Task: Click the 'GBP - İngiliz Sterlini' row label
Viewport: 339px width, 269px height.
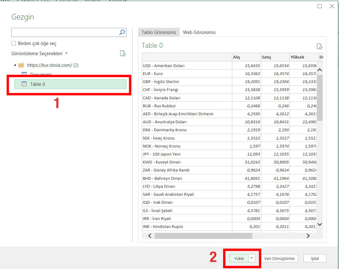Action: click(x=161, y=82)
